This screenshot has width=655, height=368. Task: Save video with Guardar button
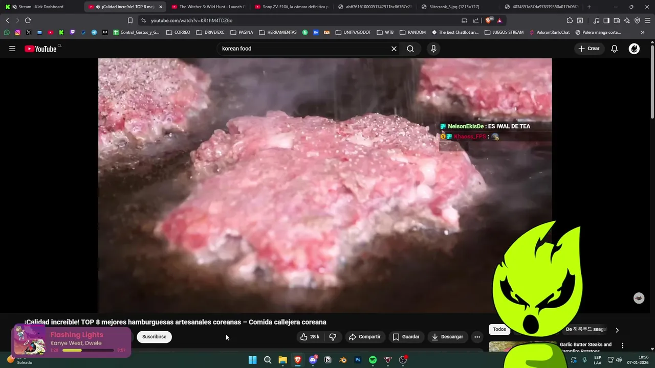coord(406,337)
